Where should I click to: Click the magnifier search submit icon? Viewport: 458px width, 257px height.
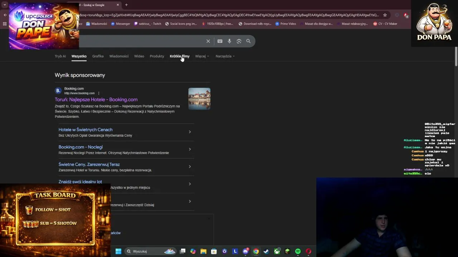(x=248, y=41)
